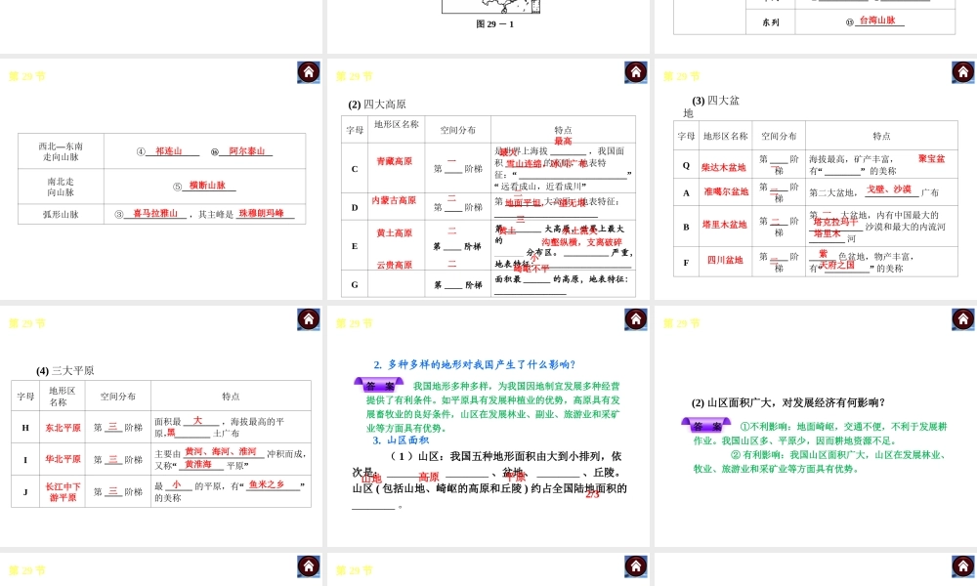This screenshot has height=586, width=977.
Task: Click 东北平原 in the plains table
Action: coord(63,429)
